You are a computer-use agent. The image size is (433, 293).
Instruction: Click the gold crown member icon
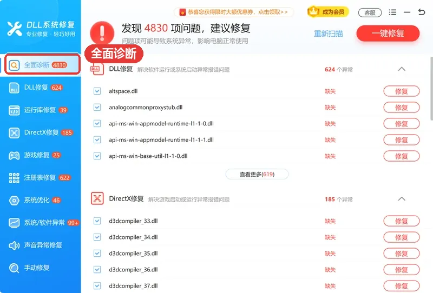[x=313, y=11]
